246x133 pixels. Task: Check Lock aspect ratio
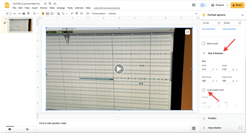click(203, 90)
